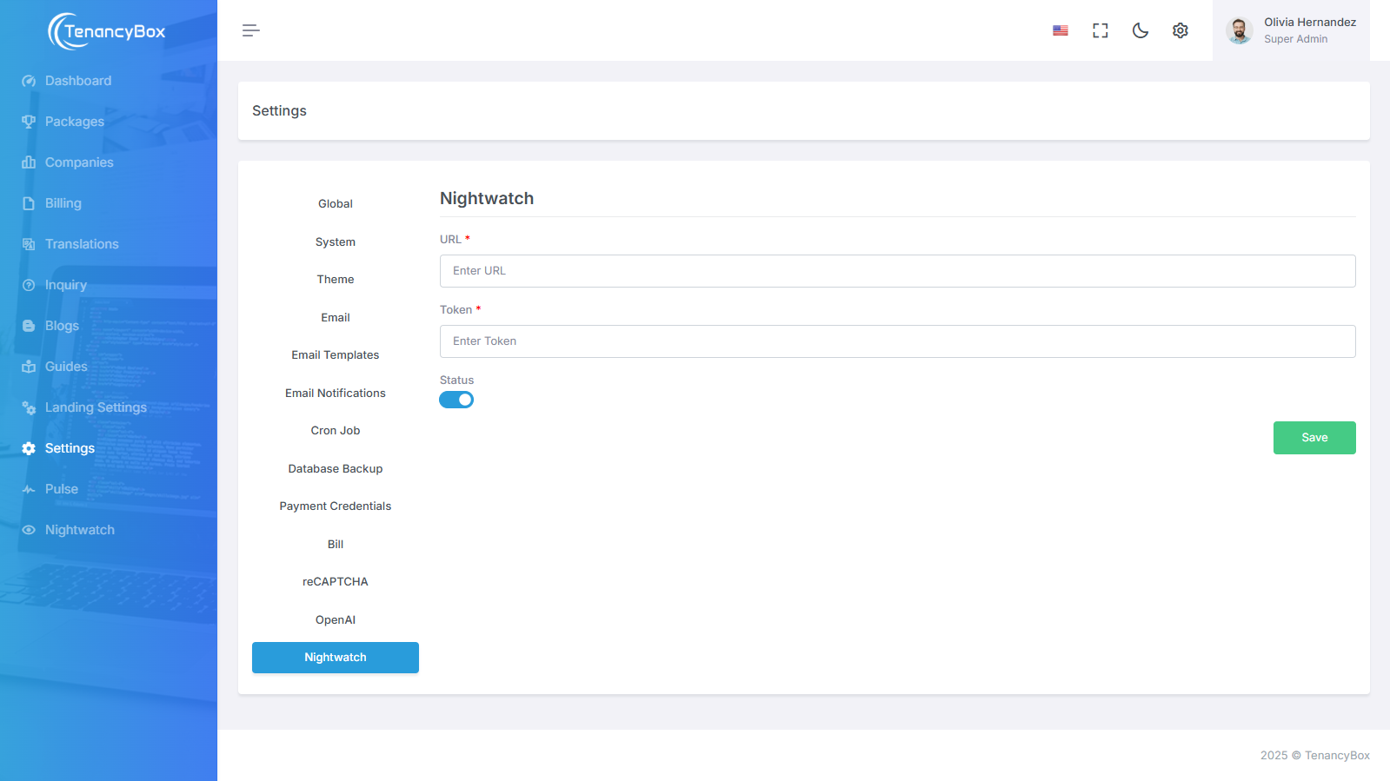Image resolution: width=1390 pixels, height=781 pixels.
Task: Click the Guides book reader icon
Action: (x=29, y=367)
